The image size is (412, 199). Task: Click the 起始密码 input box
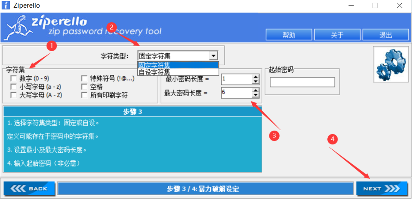303,82
